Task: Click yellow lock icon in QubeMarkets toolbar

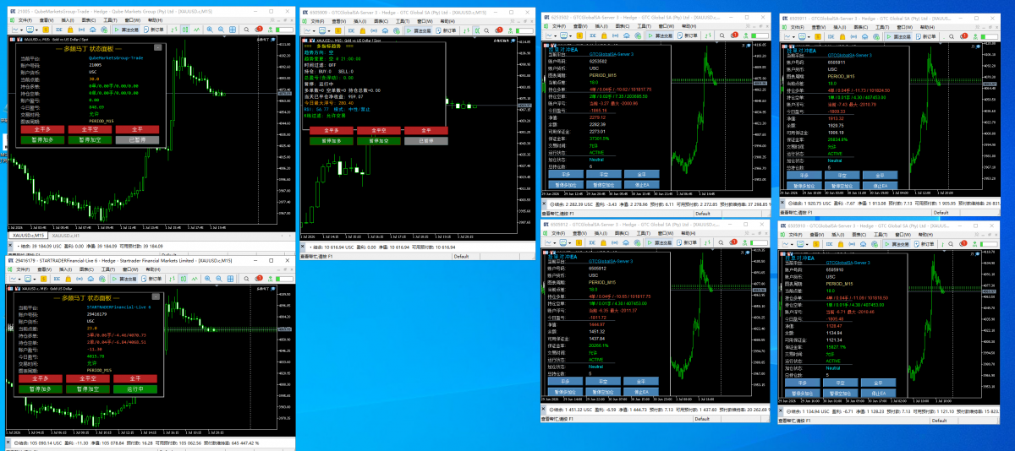Action: [70, 30]
